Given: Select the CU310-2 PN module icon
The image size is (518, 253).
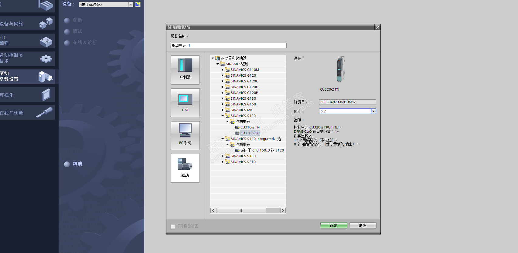Looking at the screenshot, I should point(237,127).
